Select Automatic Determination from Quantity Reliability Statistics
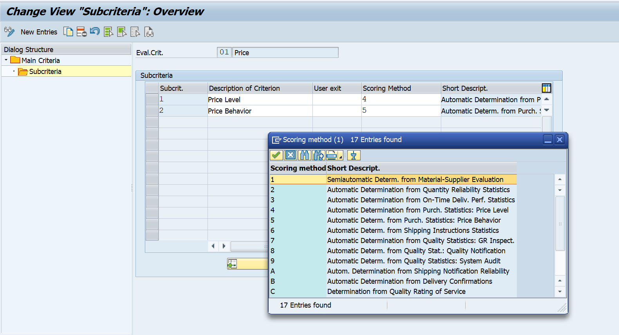This screenshot has height=335, width=619. [419, 190]
